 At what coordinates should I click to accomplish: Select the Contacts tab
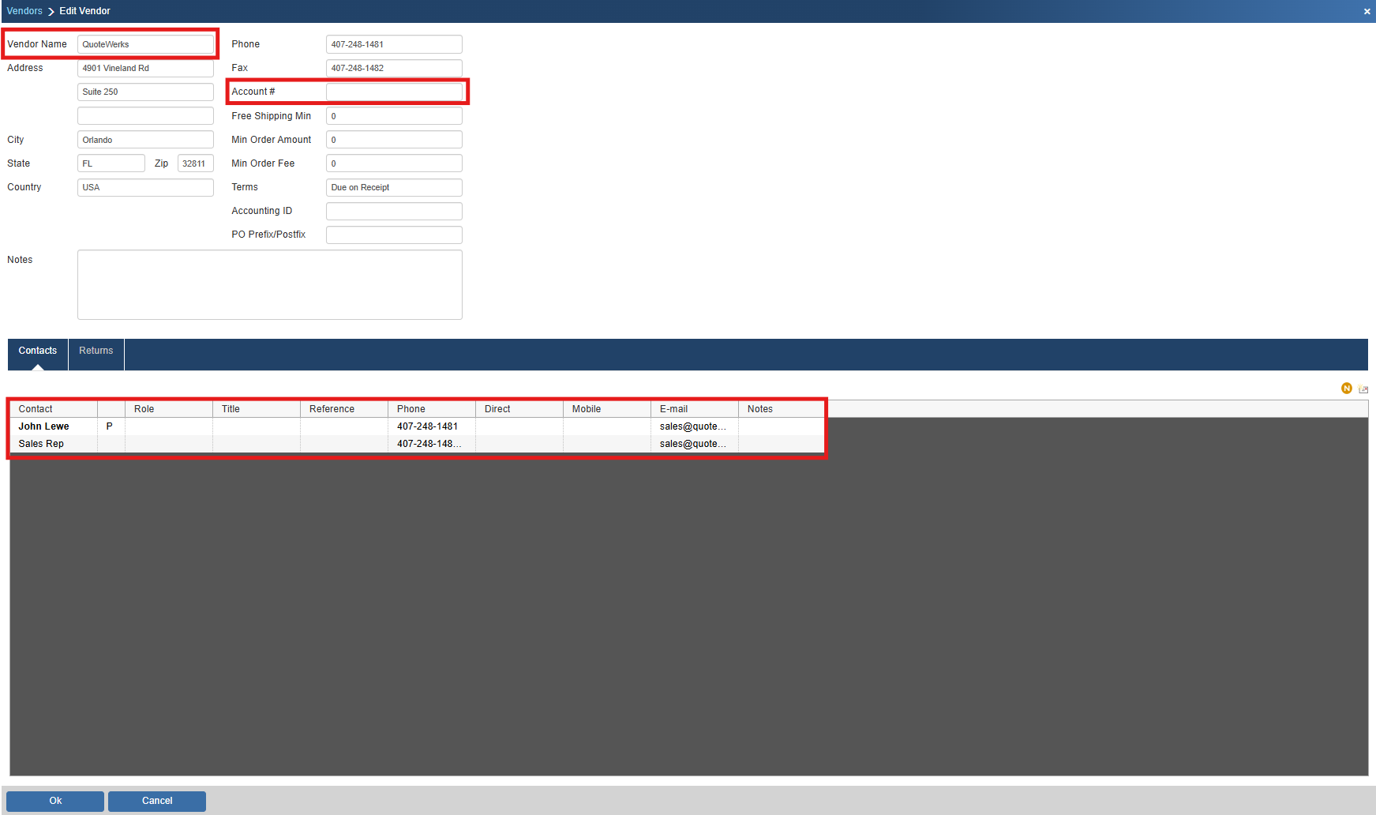click(x=38, y=351)
